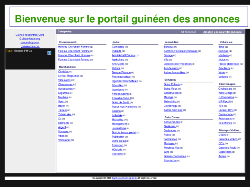Open Location pour vacances category
250x187 pixels.
point(178,64)
